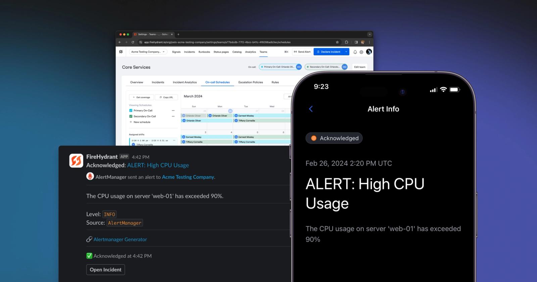Click the browser URL address bar
Viewport: 537px width, 282px height.
[238, 42]
